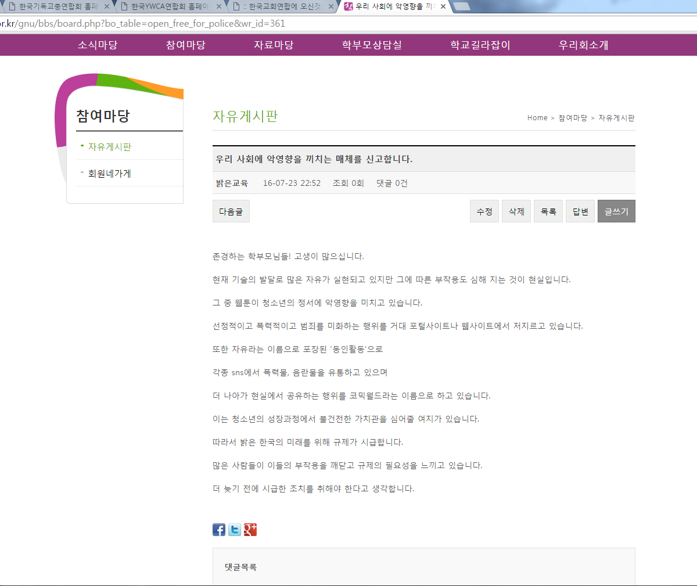This screenshot has width=697, height=586.
Task: Click the line starting 더 늦기 전에
Action: (x=314, y=488)
